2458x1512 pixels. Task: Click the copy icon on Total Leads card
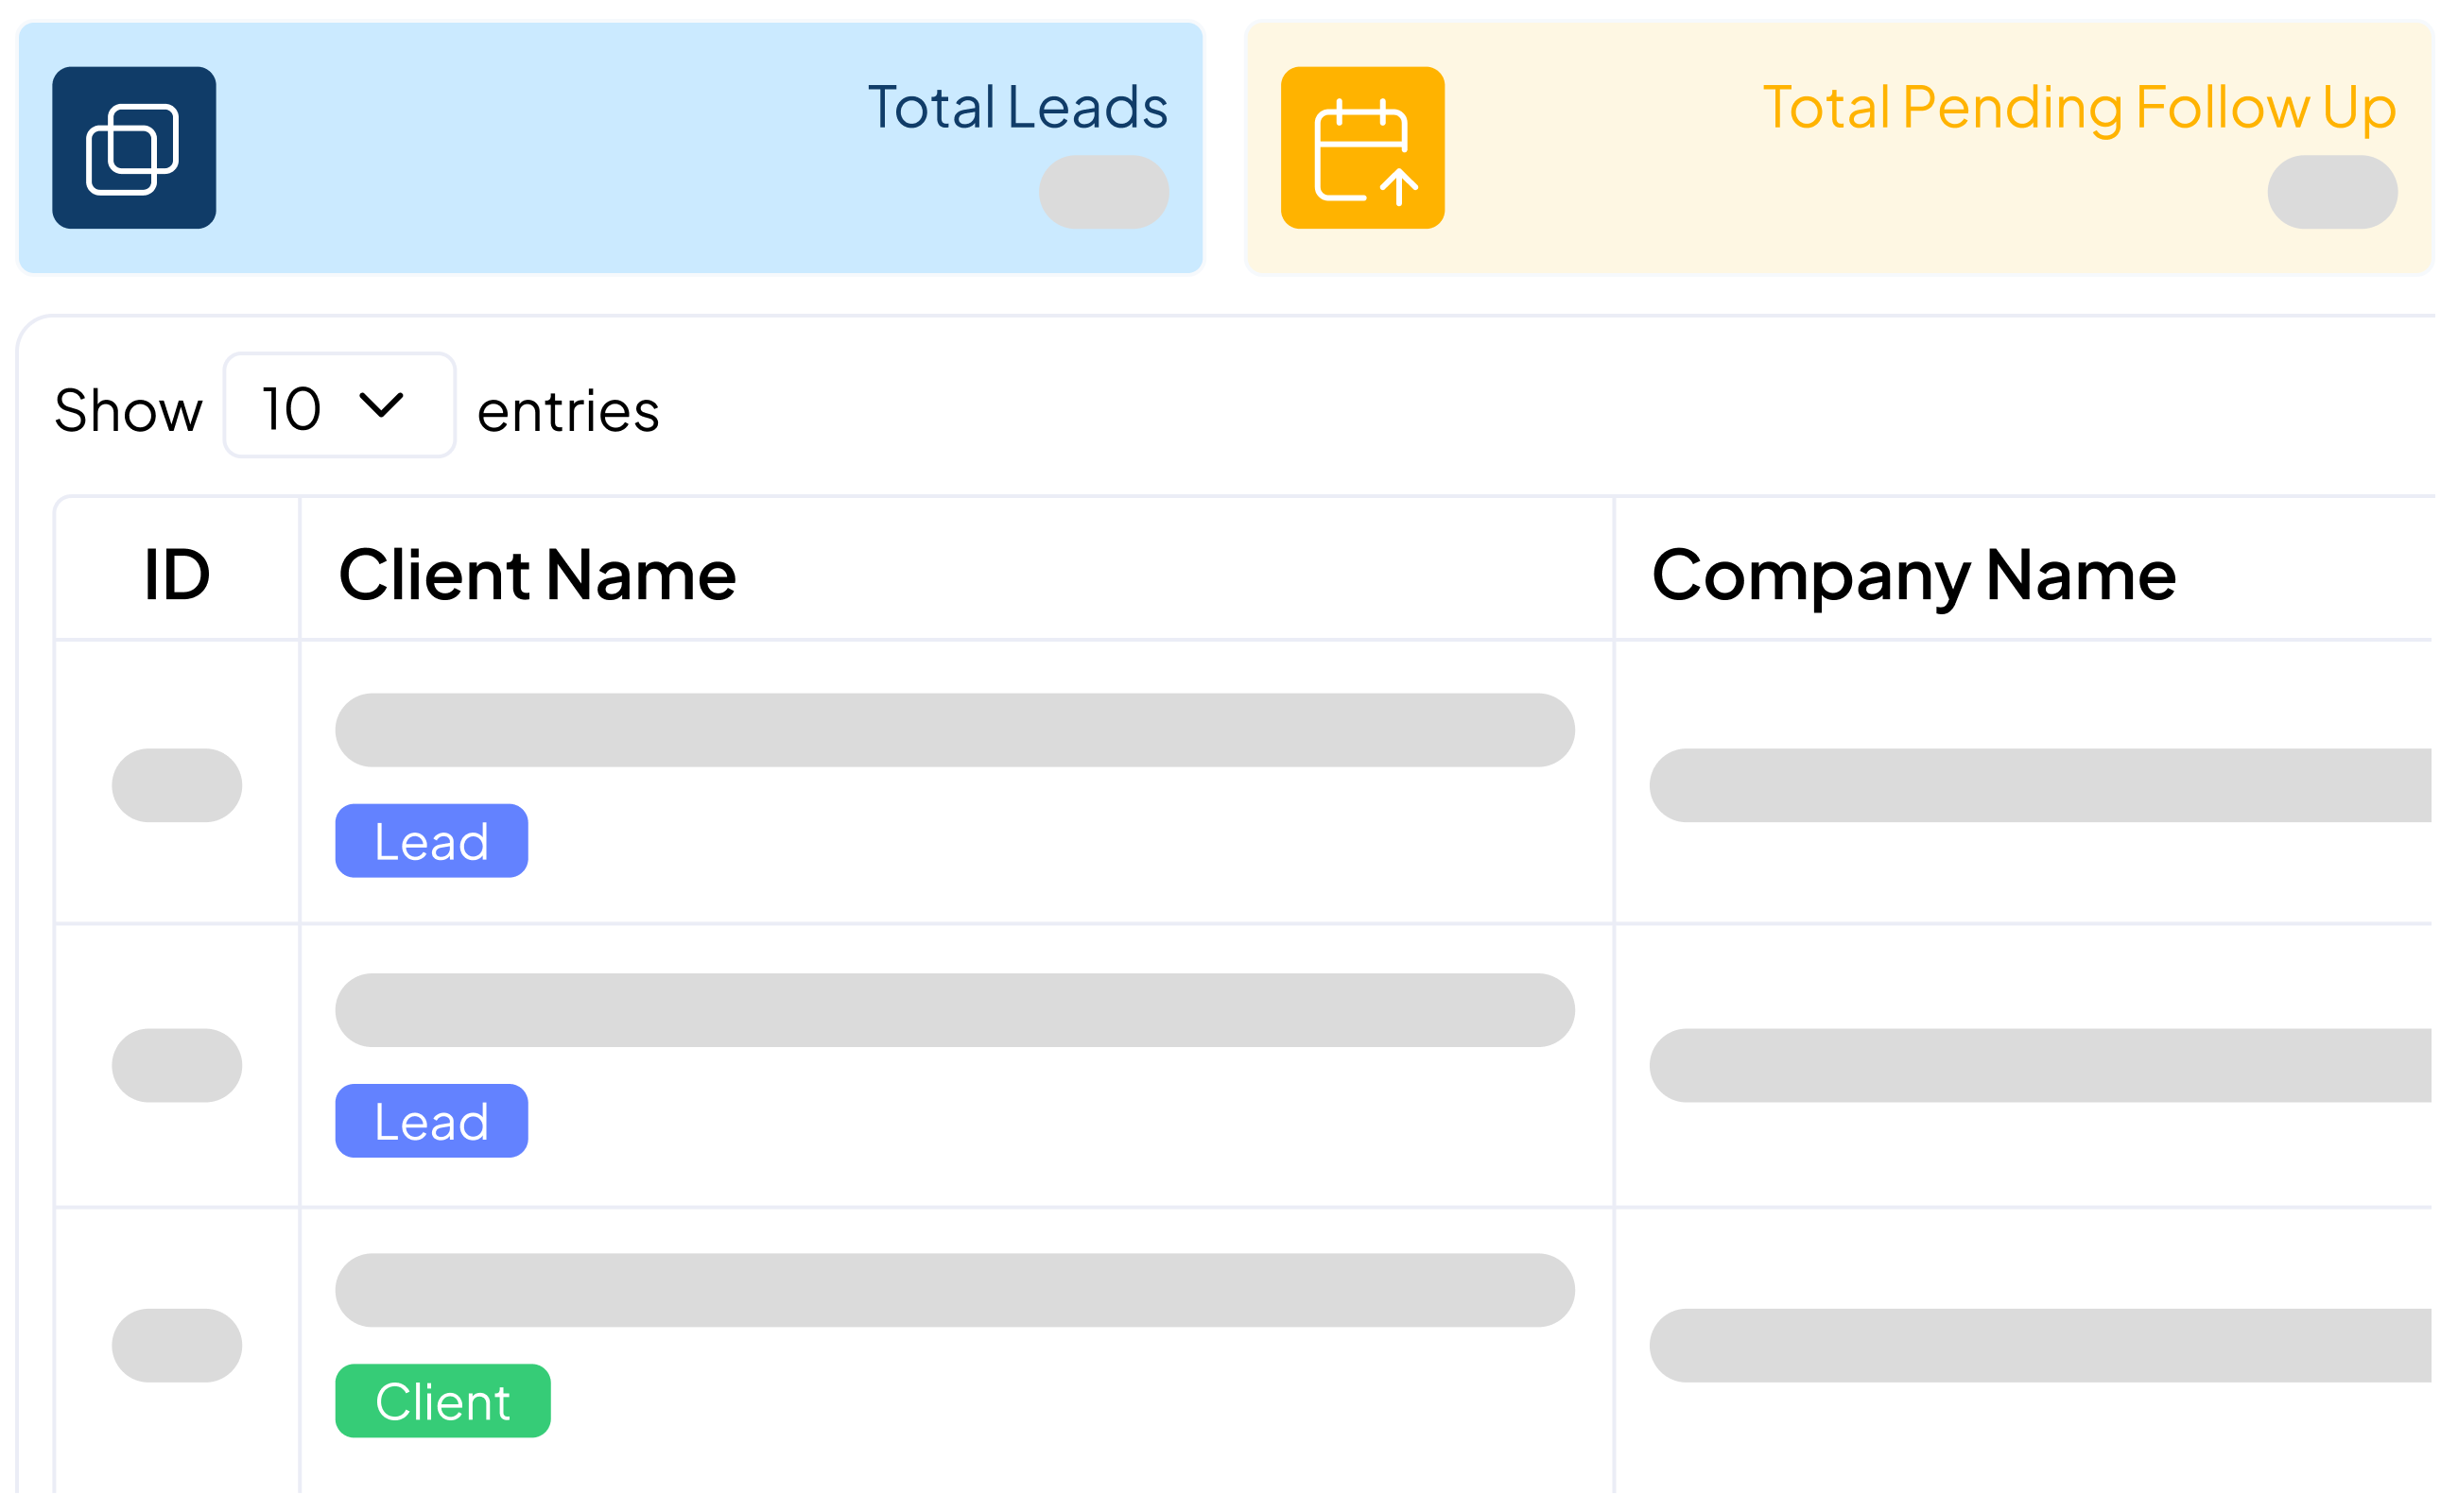pos(134,147)
